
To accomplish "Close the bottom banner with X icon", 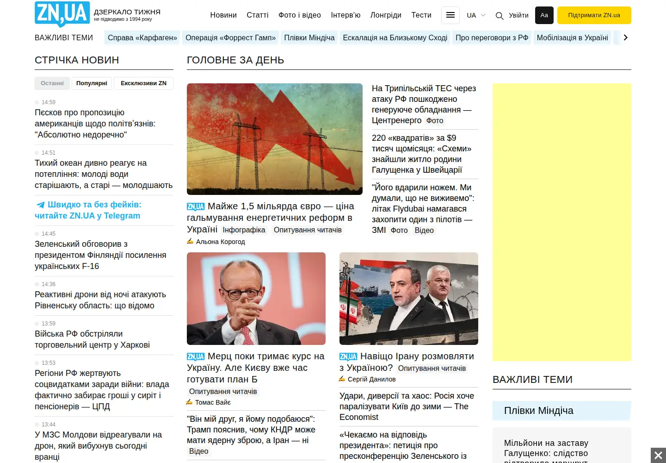I will [x=658, y=456].
